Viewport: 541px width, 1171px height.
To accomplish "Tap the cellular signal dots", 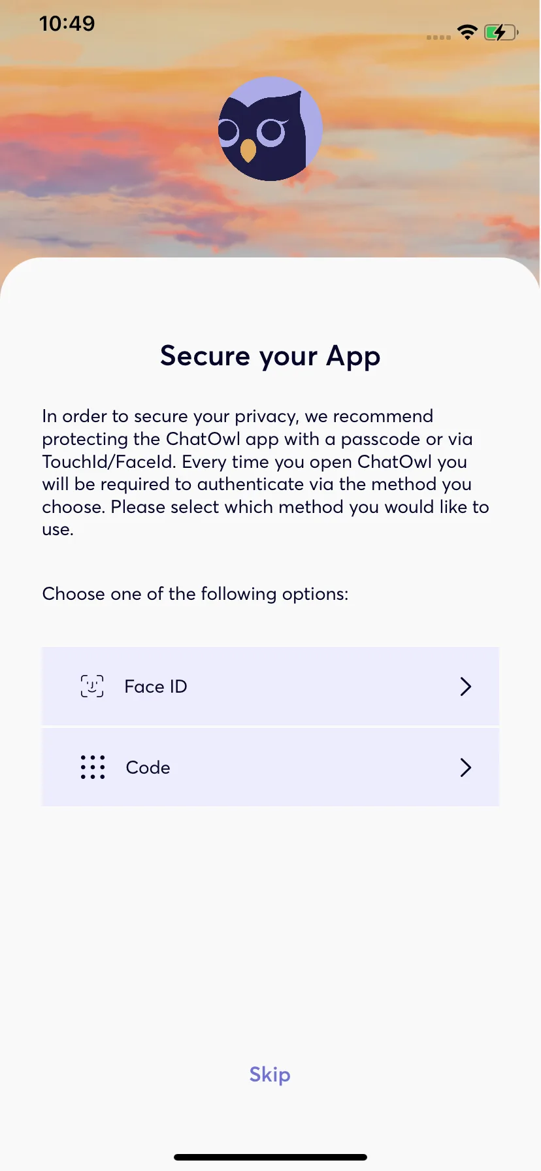I will [438, 37].
